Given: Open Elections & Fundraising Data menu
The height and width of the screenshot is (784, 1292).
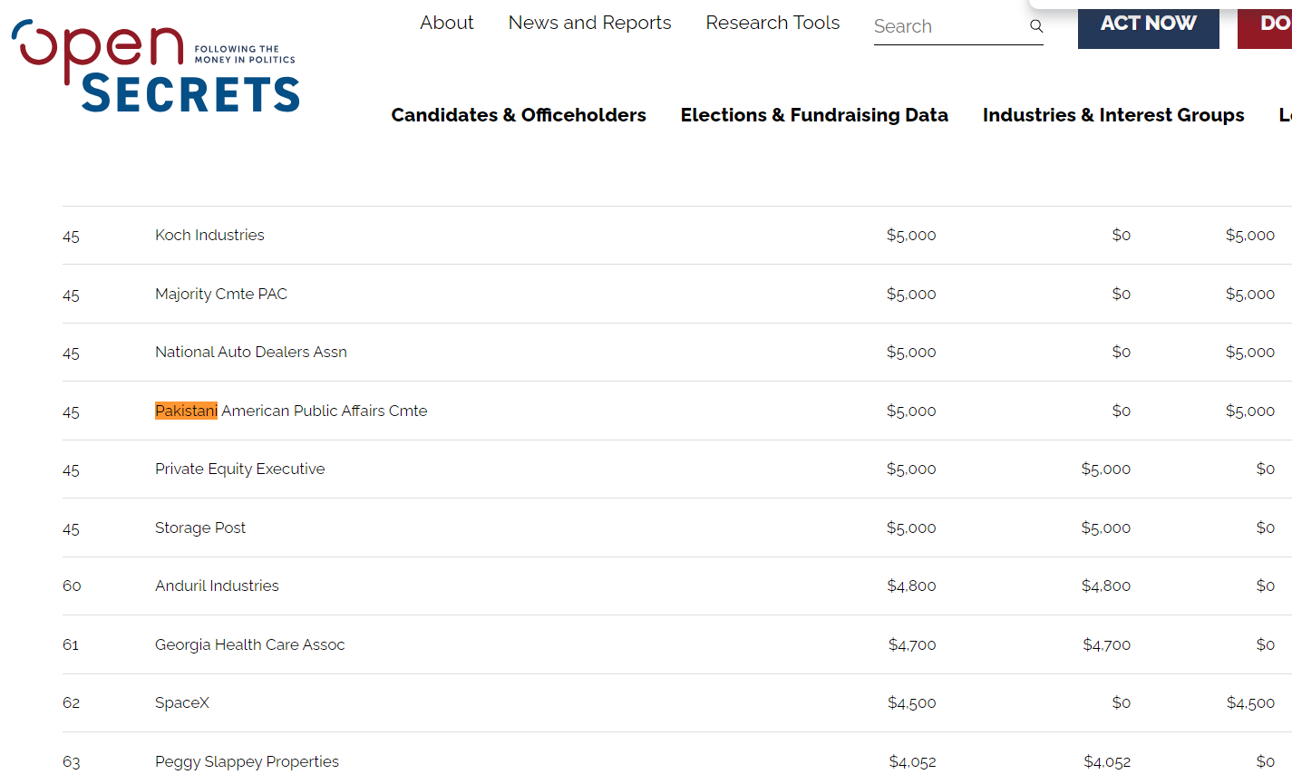Looking at the screenshot, I should click(x=814, y=115).
